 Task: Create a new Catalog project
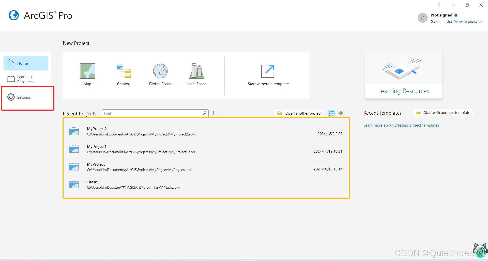point(124,75)
